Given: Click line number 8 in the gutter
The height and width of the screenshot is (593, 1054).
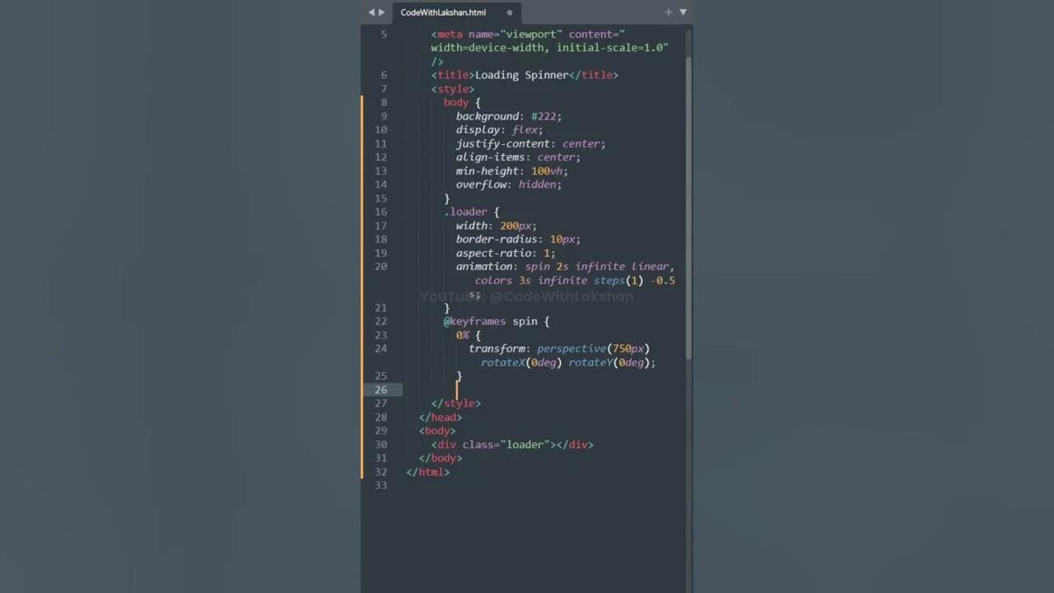Looking at the screenshot, I should (384, 102).
